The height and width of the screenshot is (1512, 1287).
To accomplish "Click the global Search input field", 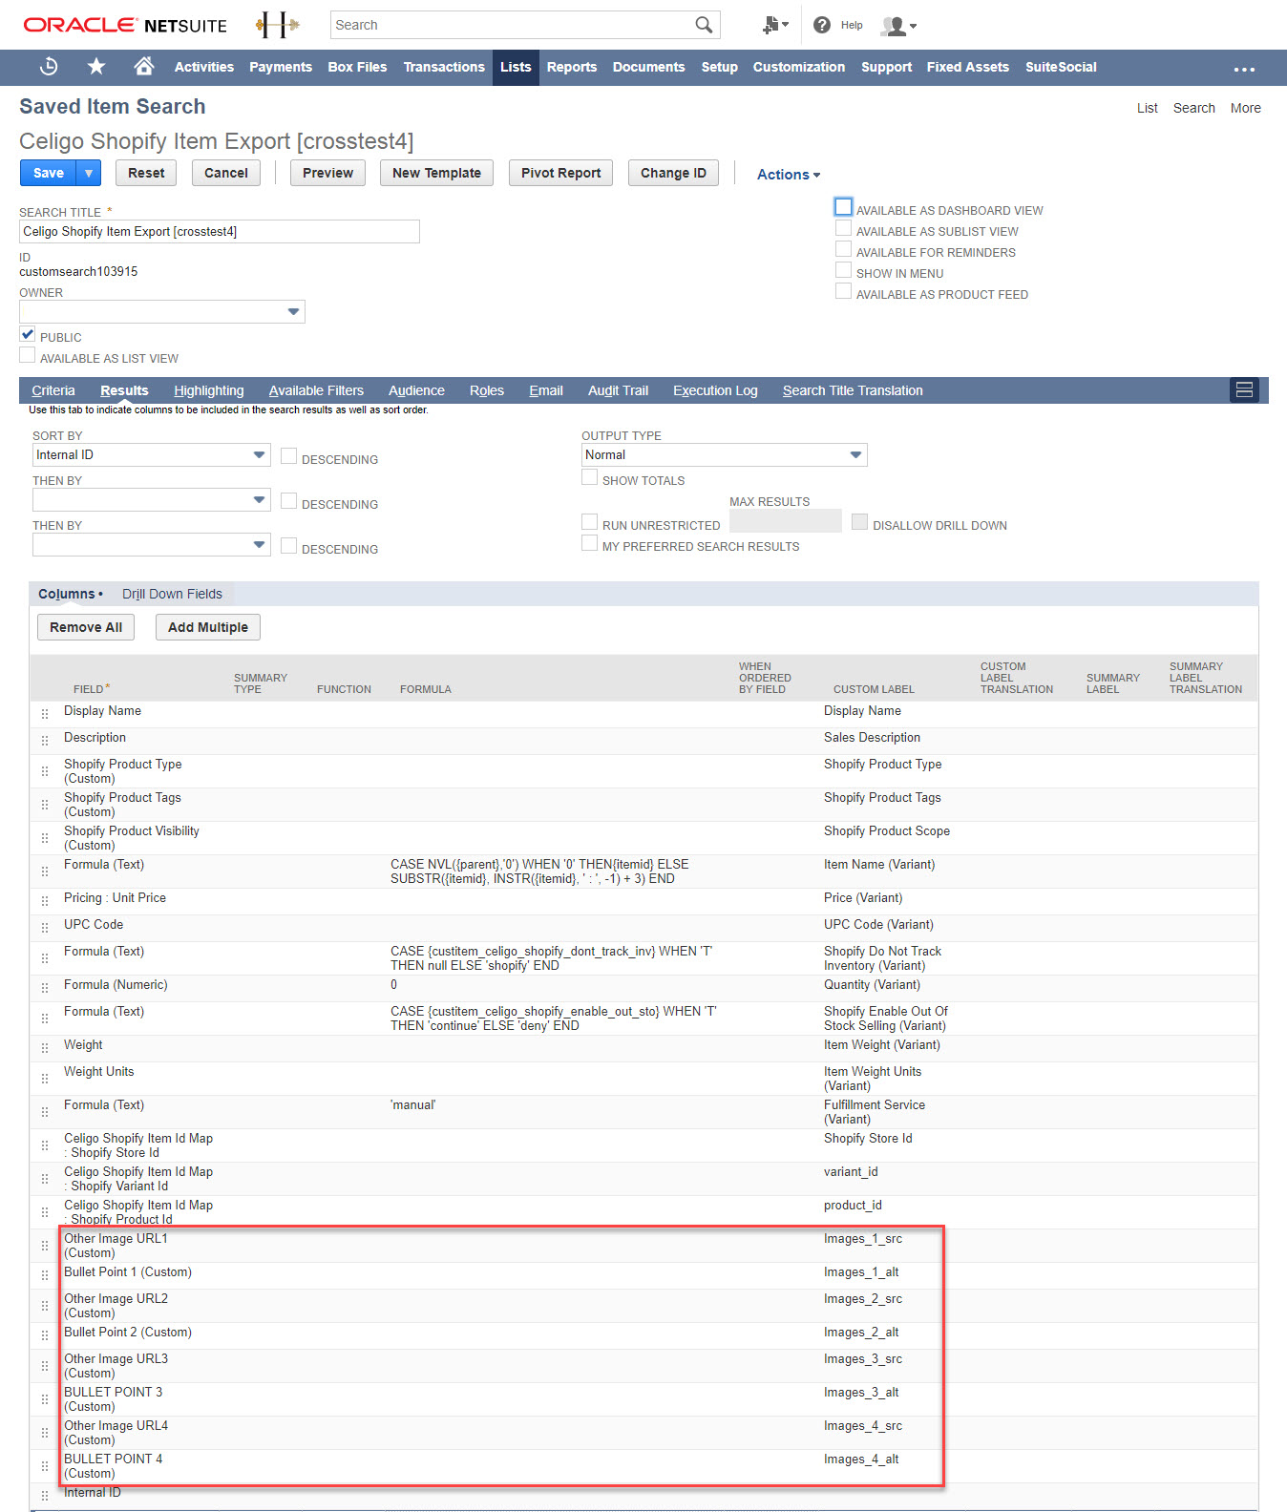I will [513, 25].
